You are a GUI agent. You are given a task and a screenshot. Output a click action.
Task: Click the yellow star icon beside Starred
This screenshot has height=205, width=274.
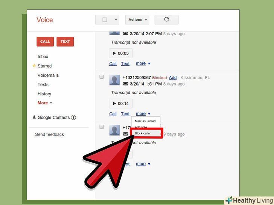pos(34,66)
